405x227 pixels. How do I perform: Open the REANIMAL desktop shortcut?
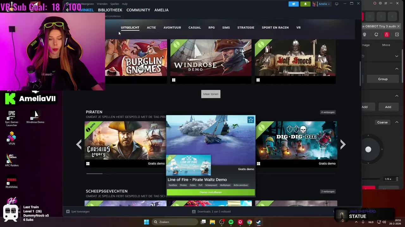coord(12,182)
